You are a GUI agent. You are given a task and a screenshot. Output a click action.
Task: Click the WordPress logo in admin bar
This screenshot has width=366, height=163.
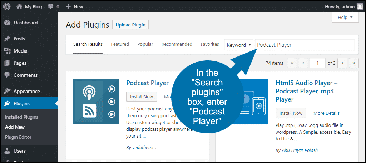click(x=7, y=6)
